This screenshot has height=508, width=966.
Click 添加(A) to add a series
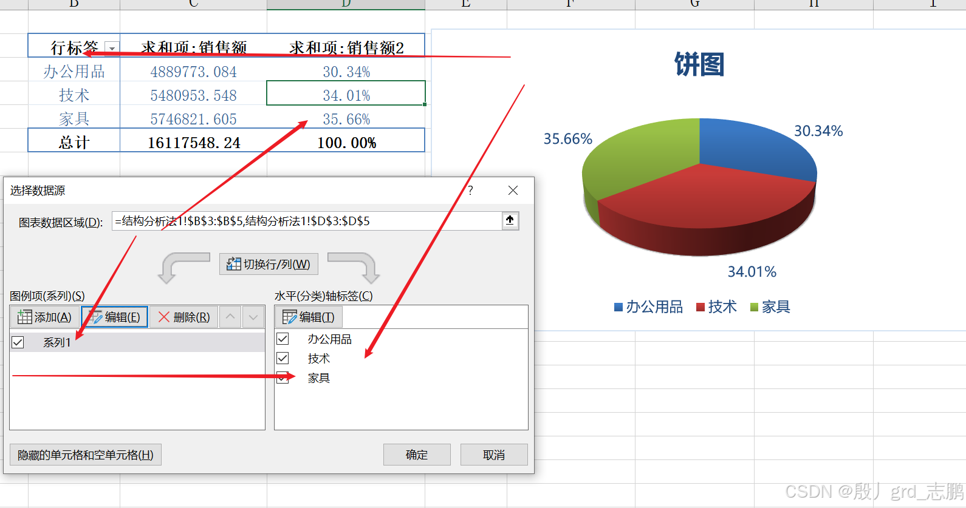tap(45, 317)
